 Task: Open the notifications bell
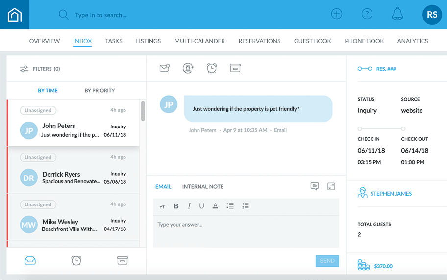(x=397, y=14)
